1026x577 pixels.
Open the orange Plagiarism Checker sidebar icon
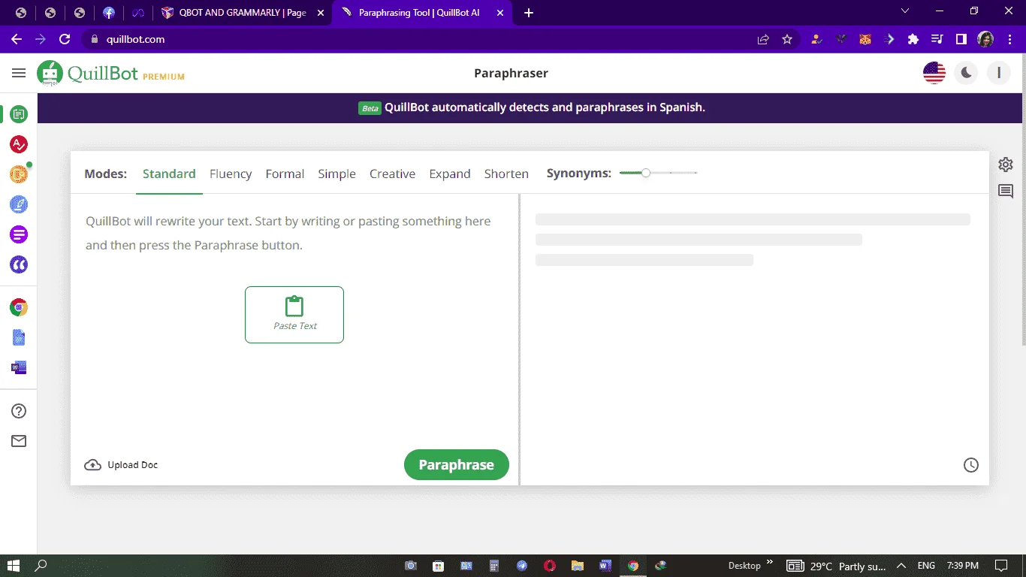tap(19, 174)
